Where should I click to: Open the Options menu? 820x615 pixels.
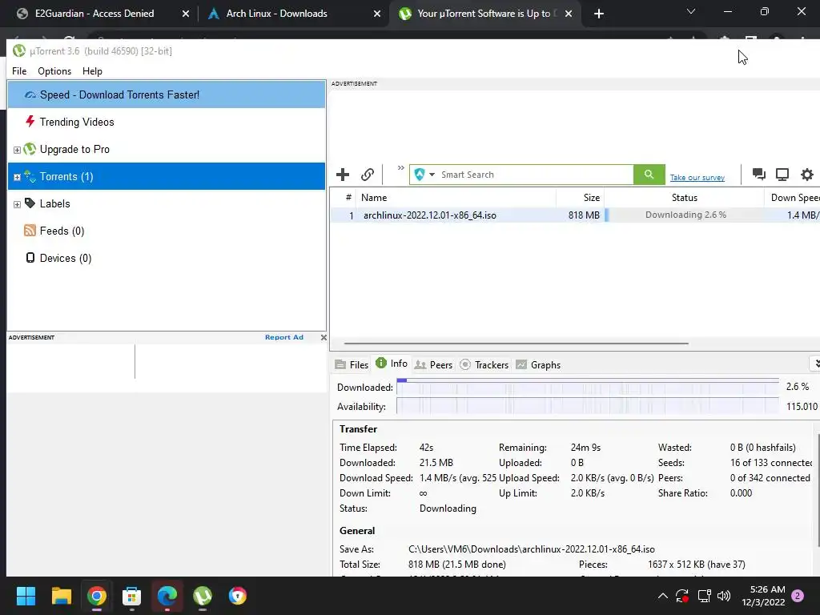(x=54, y=71)
